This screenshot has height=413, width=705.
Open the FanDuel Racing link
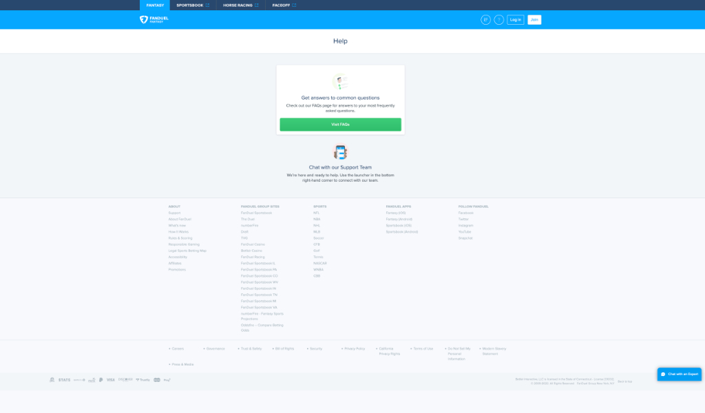click(x=253, y=257)
